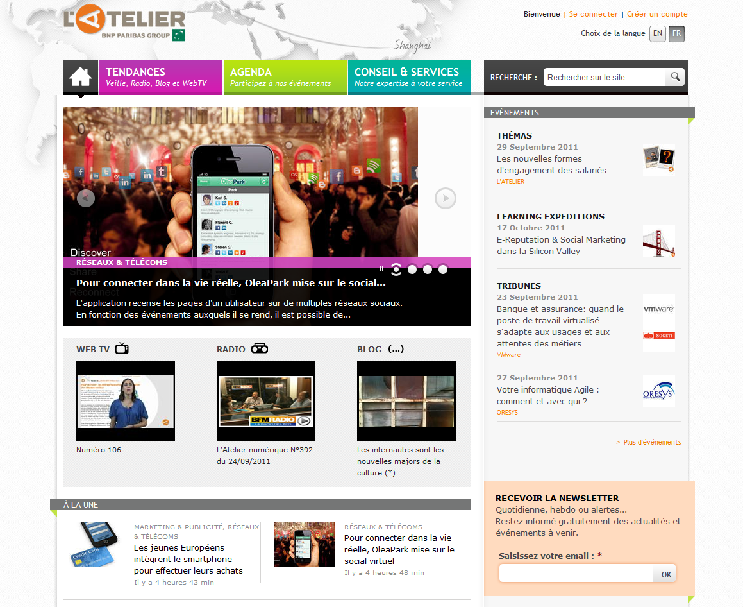The width and height of the screenshot is (743, 607).
Task: Click the carousel main photo of phone
Action: pyautogui.click(x=240, y=182)
